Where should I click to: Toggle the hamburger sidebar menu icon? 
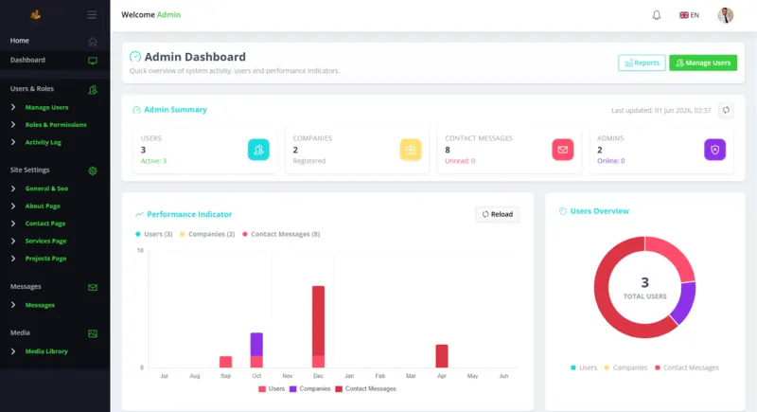pyautogui.click(x=92, y=15)
